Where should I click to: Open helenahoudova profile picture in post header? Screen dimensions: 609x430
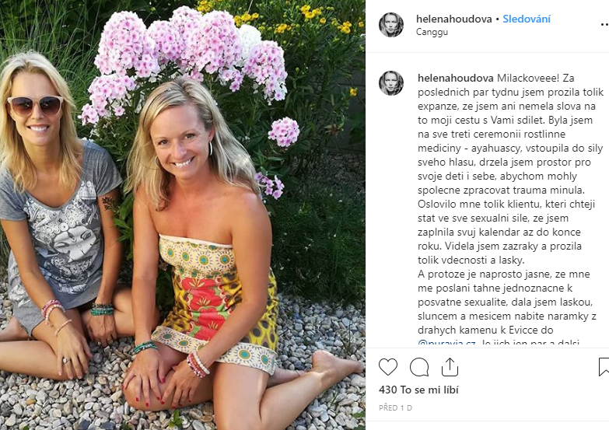391,24
